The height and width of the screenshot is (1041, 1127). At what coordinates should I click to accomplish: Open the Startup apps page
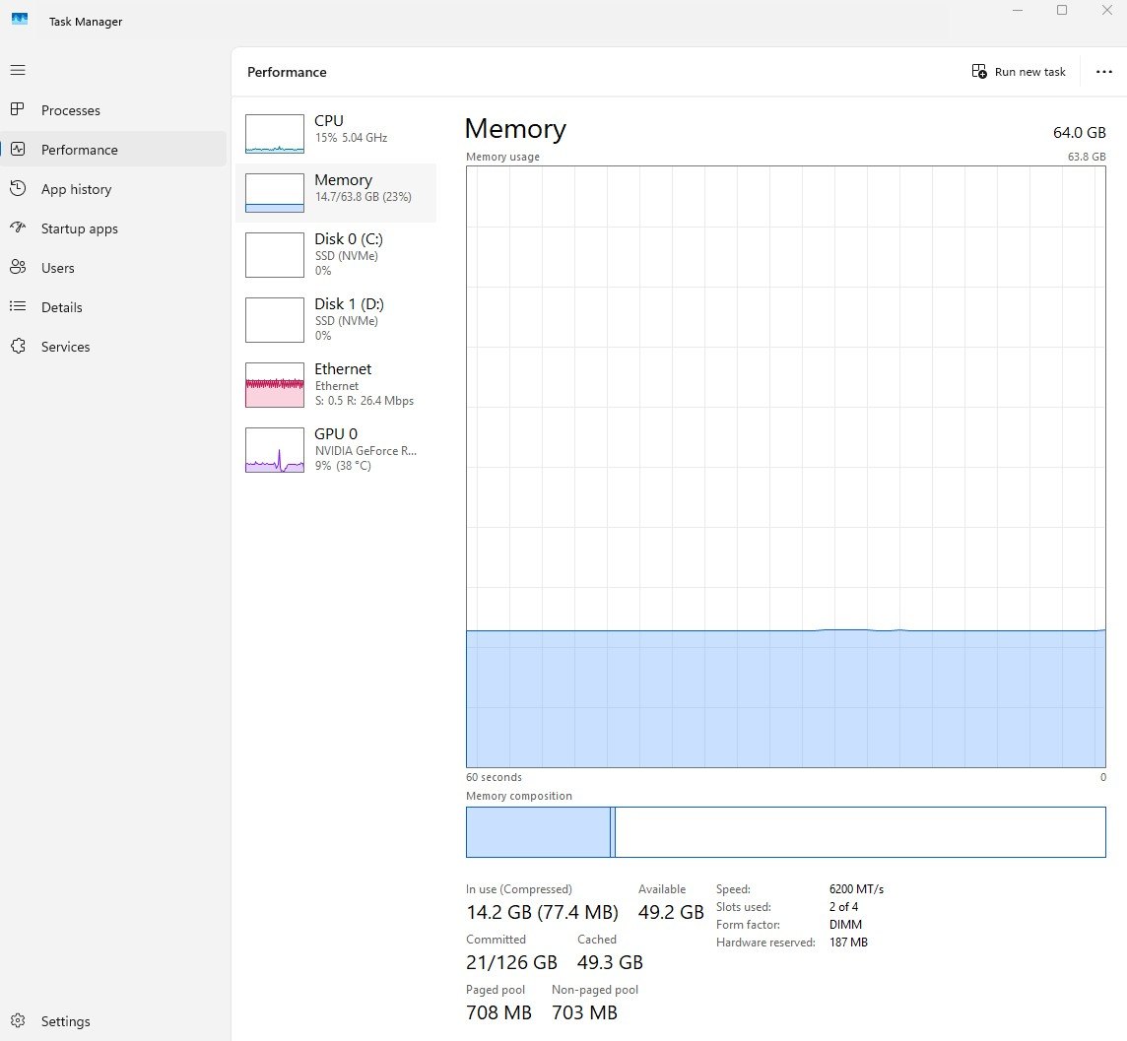point(77,228)
